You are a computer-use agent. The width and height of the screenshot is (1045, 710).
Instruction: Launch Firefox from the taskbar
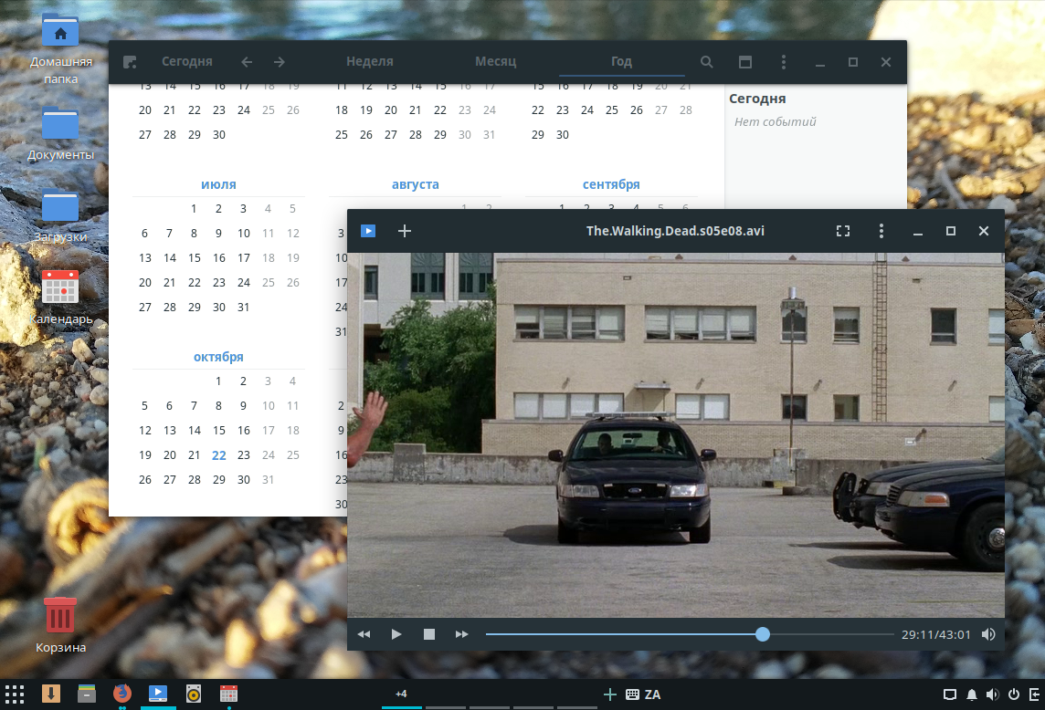(x=122, y=694)
